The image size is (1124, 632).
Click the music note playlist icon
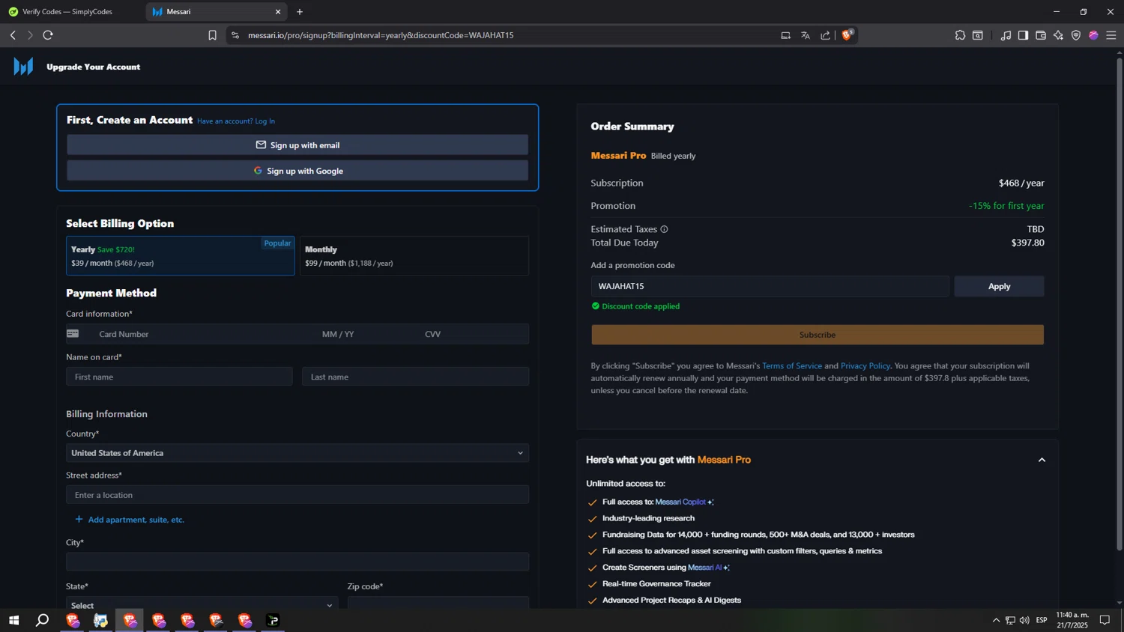(1006, 35)
